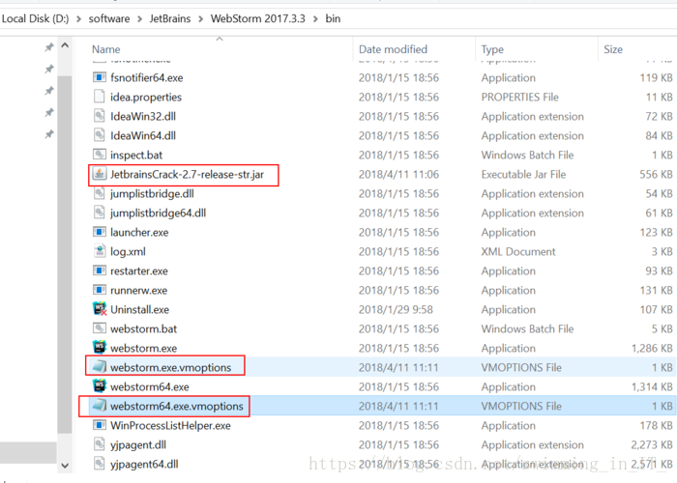Click the inspect.bat batch file icon

pyautogui.click(x=100, y=155)
